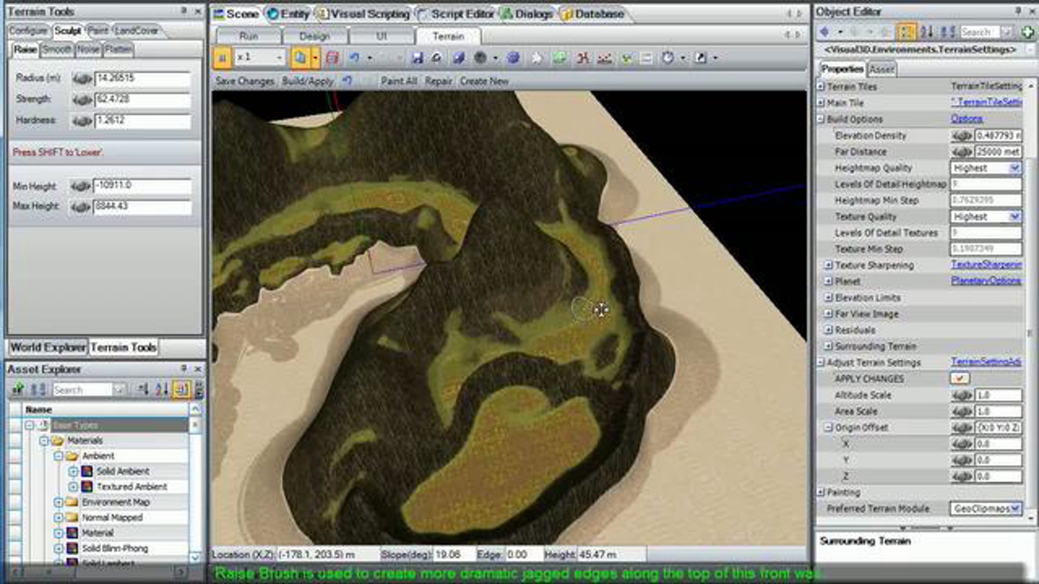Click the save disk icon in toolbar
The width and height of the screenshot is (1039, 584).
417,58
